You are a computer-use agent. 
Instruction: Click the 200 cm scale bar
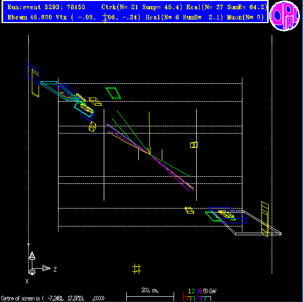(150, 294)
